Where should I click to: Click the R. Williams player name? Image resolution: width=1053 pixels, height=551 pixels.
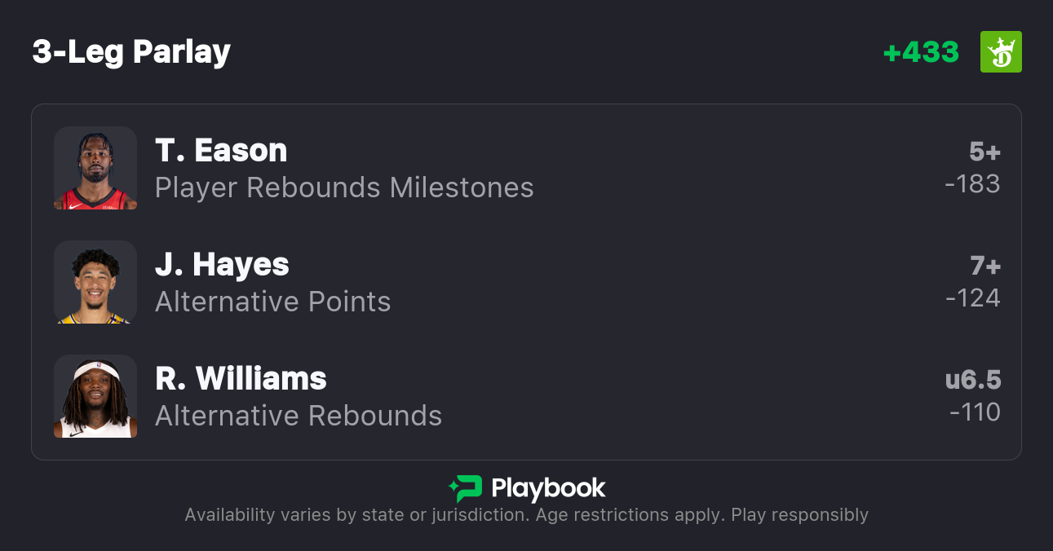241,379
